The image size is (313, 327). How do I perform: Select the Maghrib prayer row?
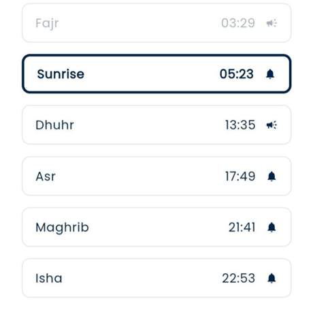[156, 227]
